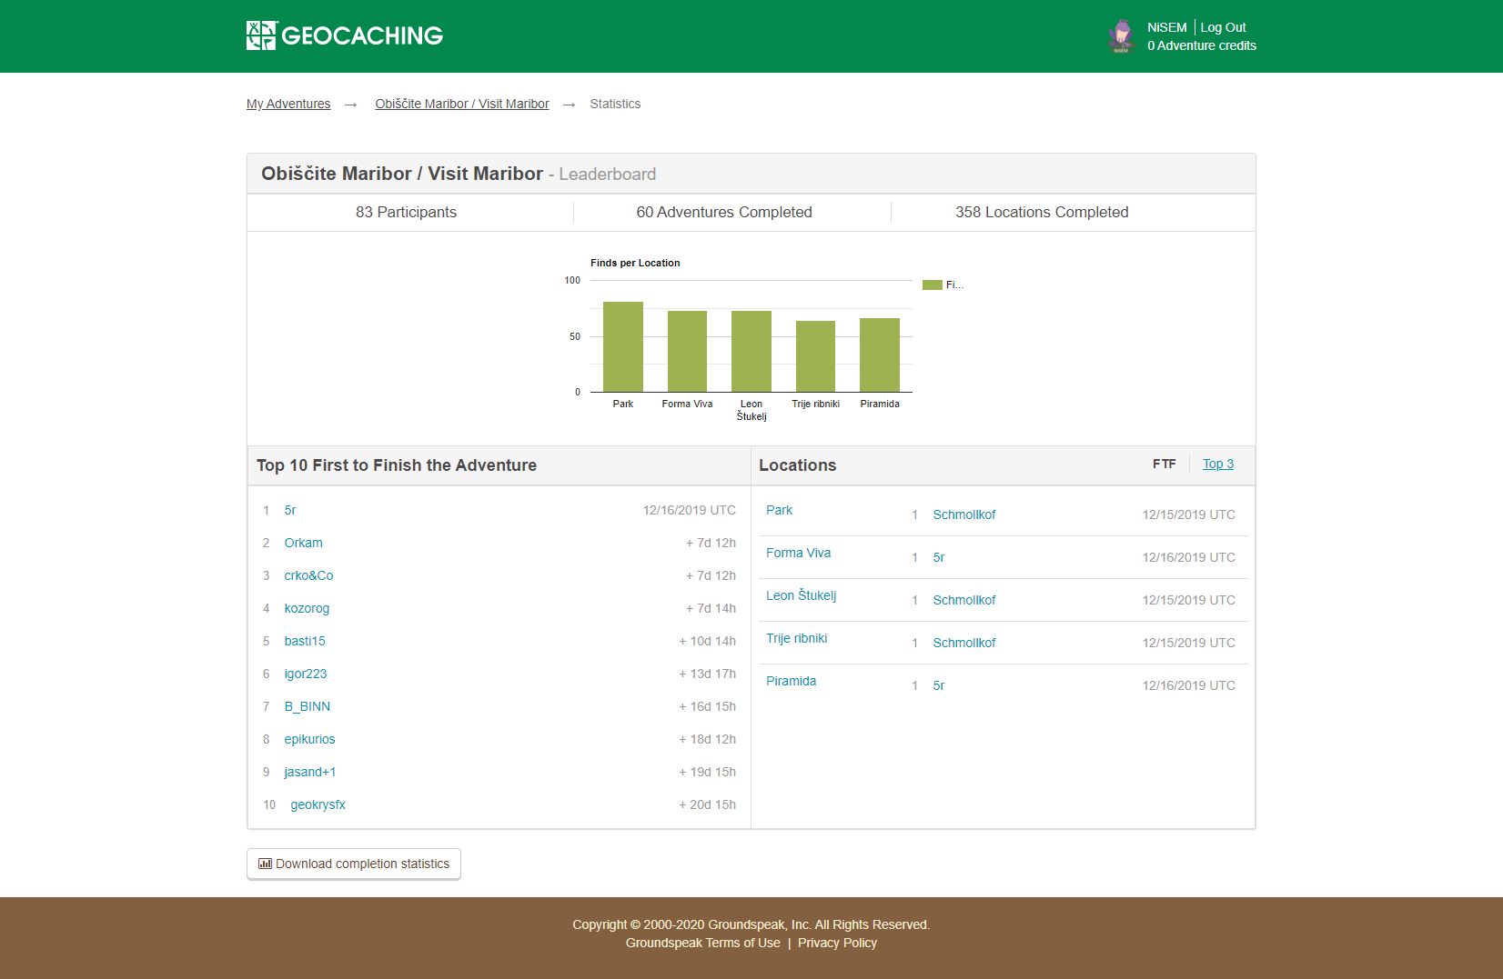Click the 12/16/2019 UTC date for 5r

[690, 510]
